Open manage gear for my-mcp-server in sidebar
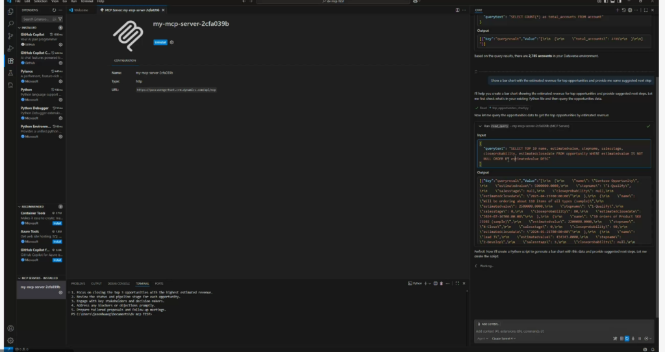The height and width of the screenshot is (352, 665). [60, 293]
